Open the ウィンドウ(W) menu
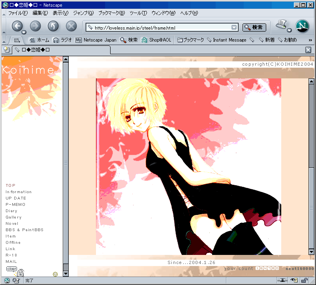 coord(164,13)
